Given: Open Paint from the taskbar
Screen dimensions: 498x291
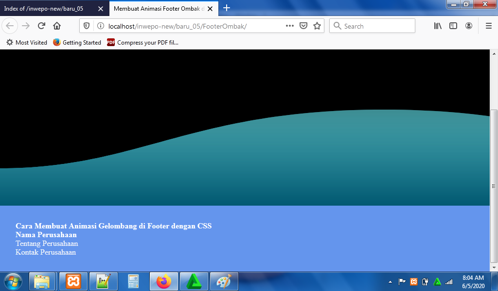Looking at the screenshot, I should tap(224, 281).
